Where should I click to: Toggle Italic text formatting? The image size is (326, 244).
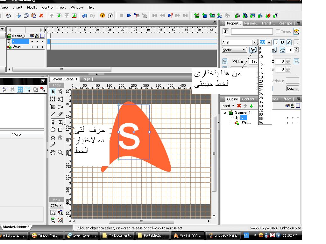coord(289,42)
